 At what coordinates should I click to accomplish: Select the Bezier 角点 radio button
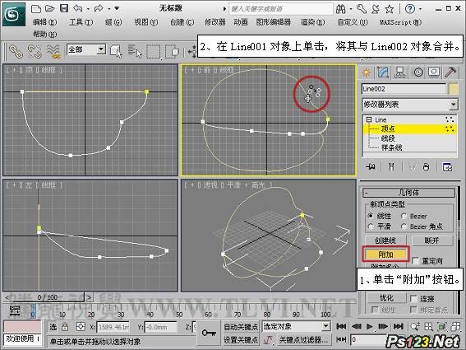coord(404,226)
